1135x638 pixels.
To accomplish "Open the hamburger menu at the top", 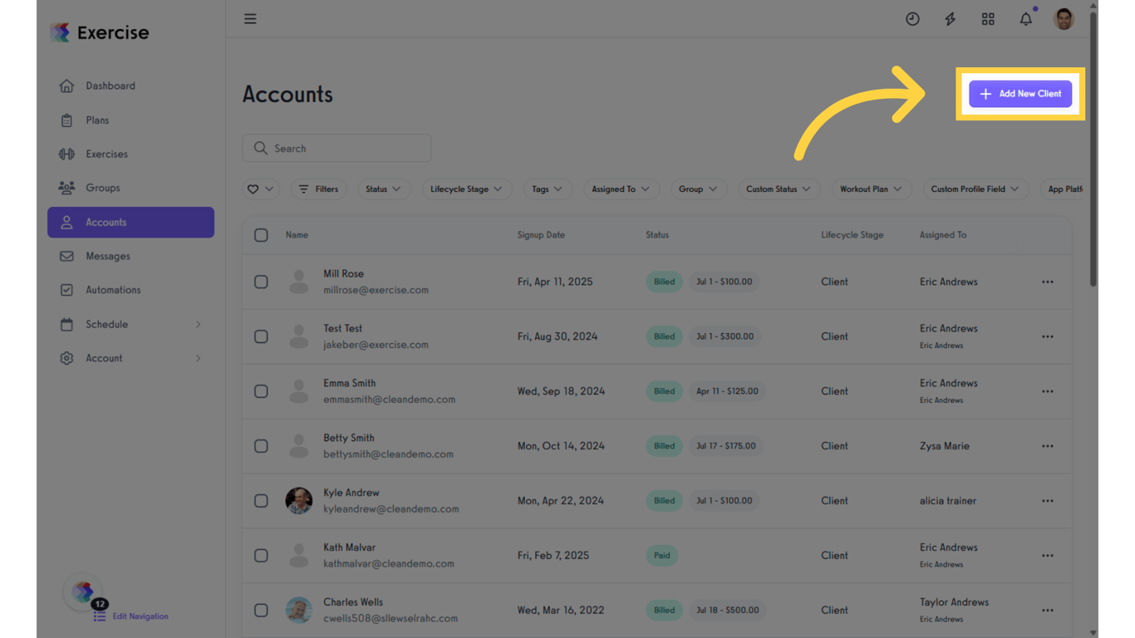I will [250, 18].
